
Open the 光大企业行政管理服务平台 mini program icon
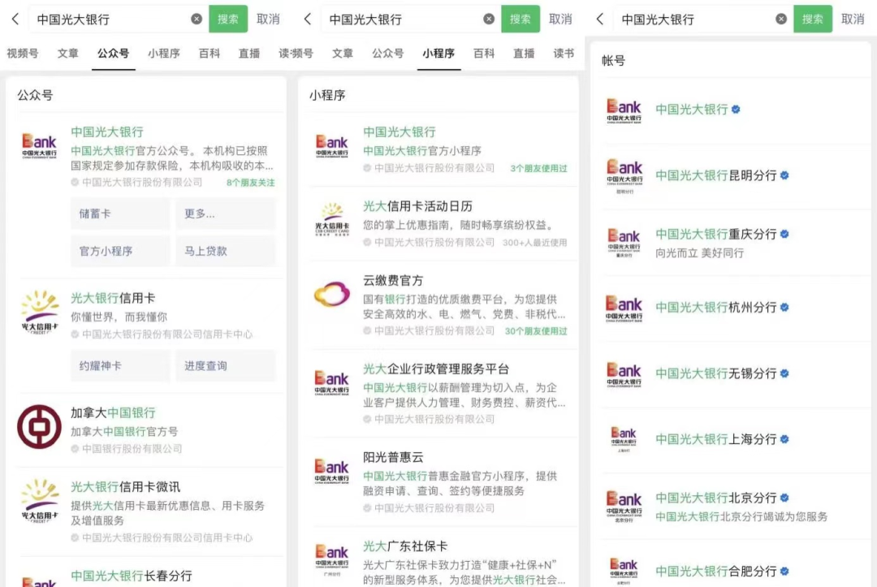[331, 383]
